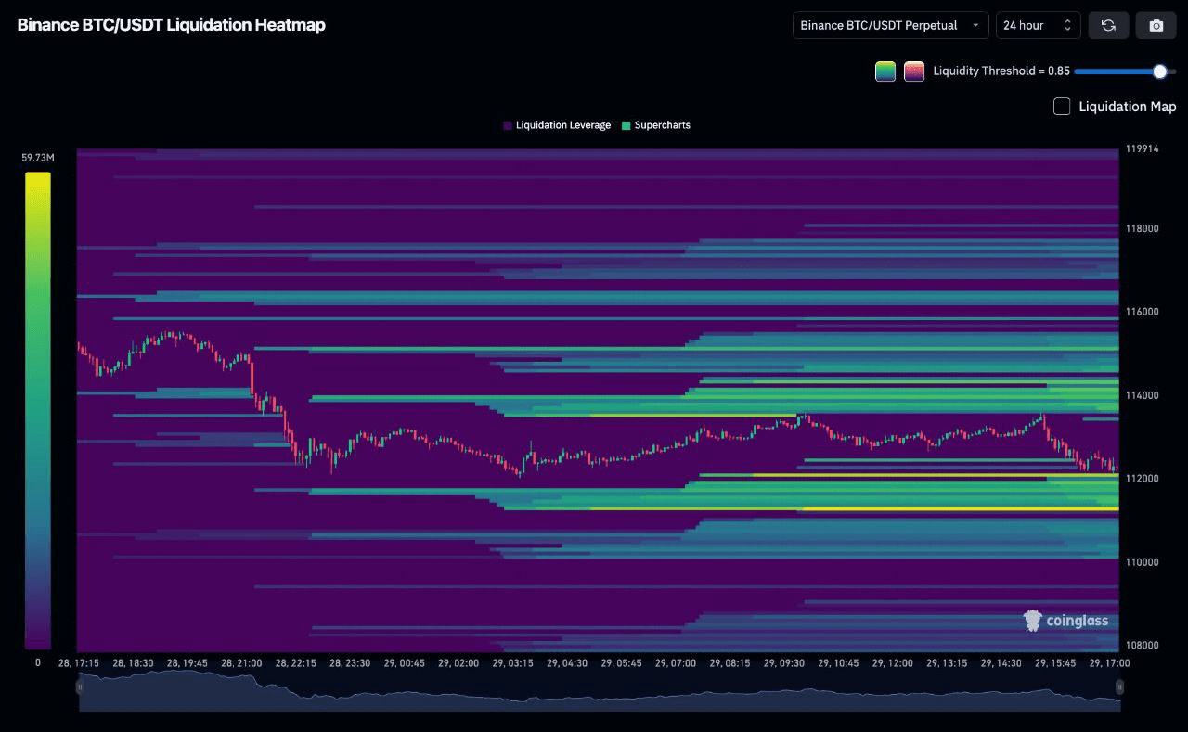Open Binance BTC/USDT Perpetual pair dropdown
This screenshot has width=1188, height=732.
point(889,25)
